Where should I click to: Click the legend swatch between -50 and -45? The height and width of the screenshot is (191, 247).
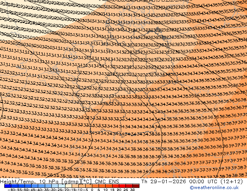point(28,186)
